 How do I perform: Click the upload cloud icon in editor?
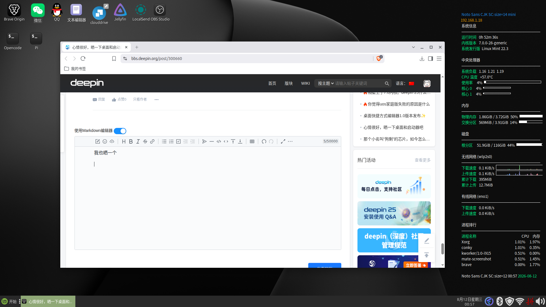(x=112, y=141)
